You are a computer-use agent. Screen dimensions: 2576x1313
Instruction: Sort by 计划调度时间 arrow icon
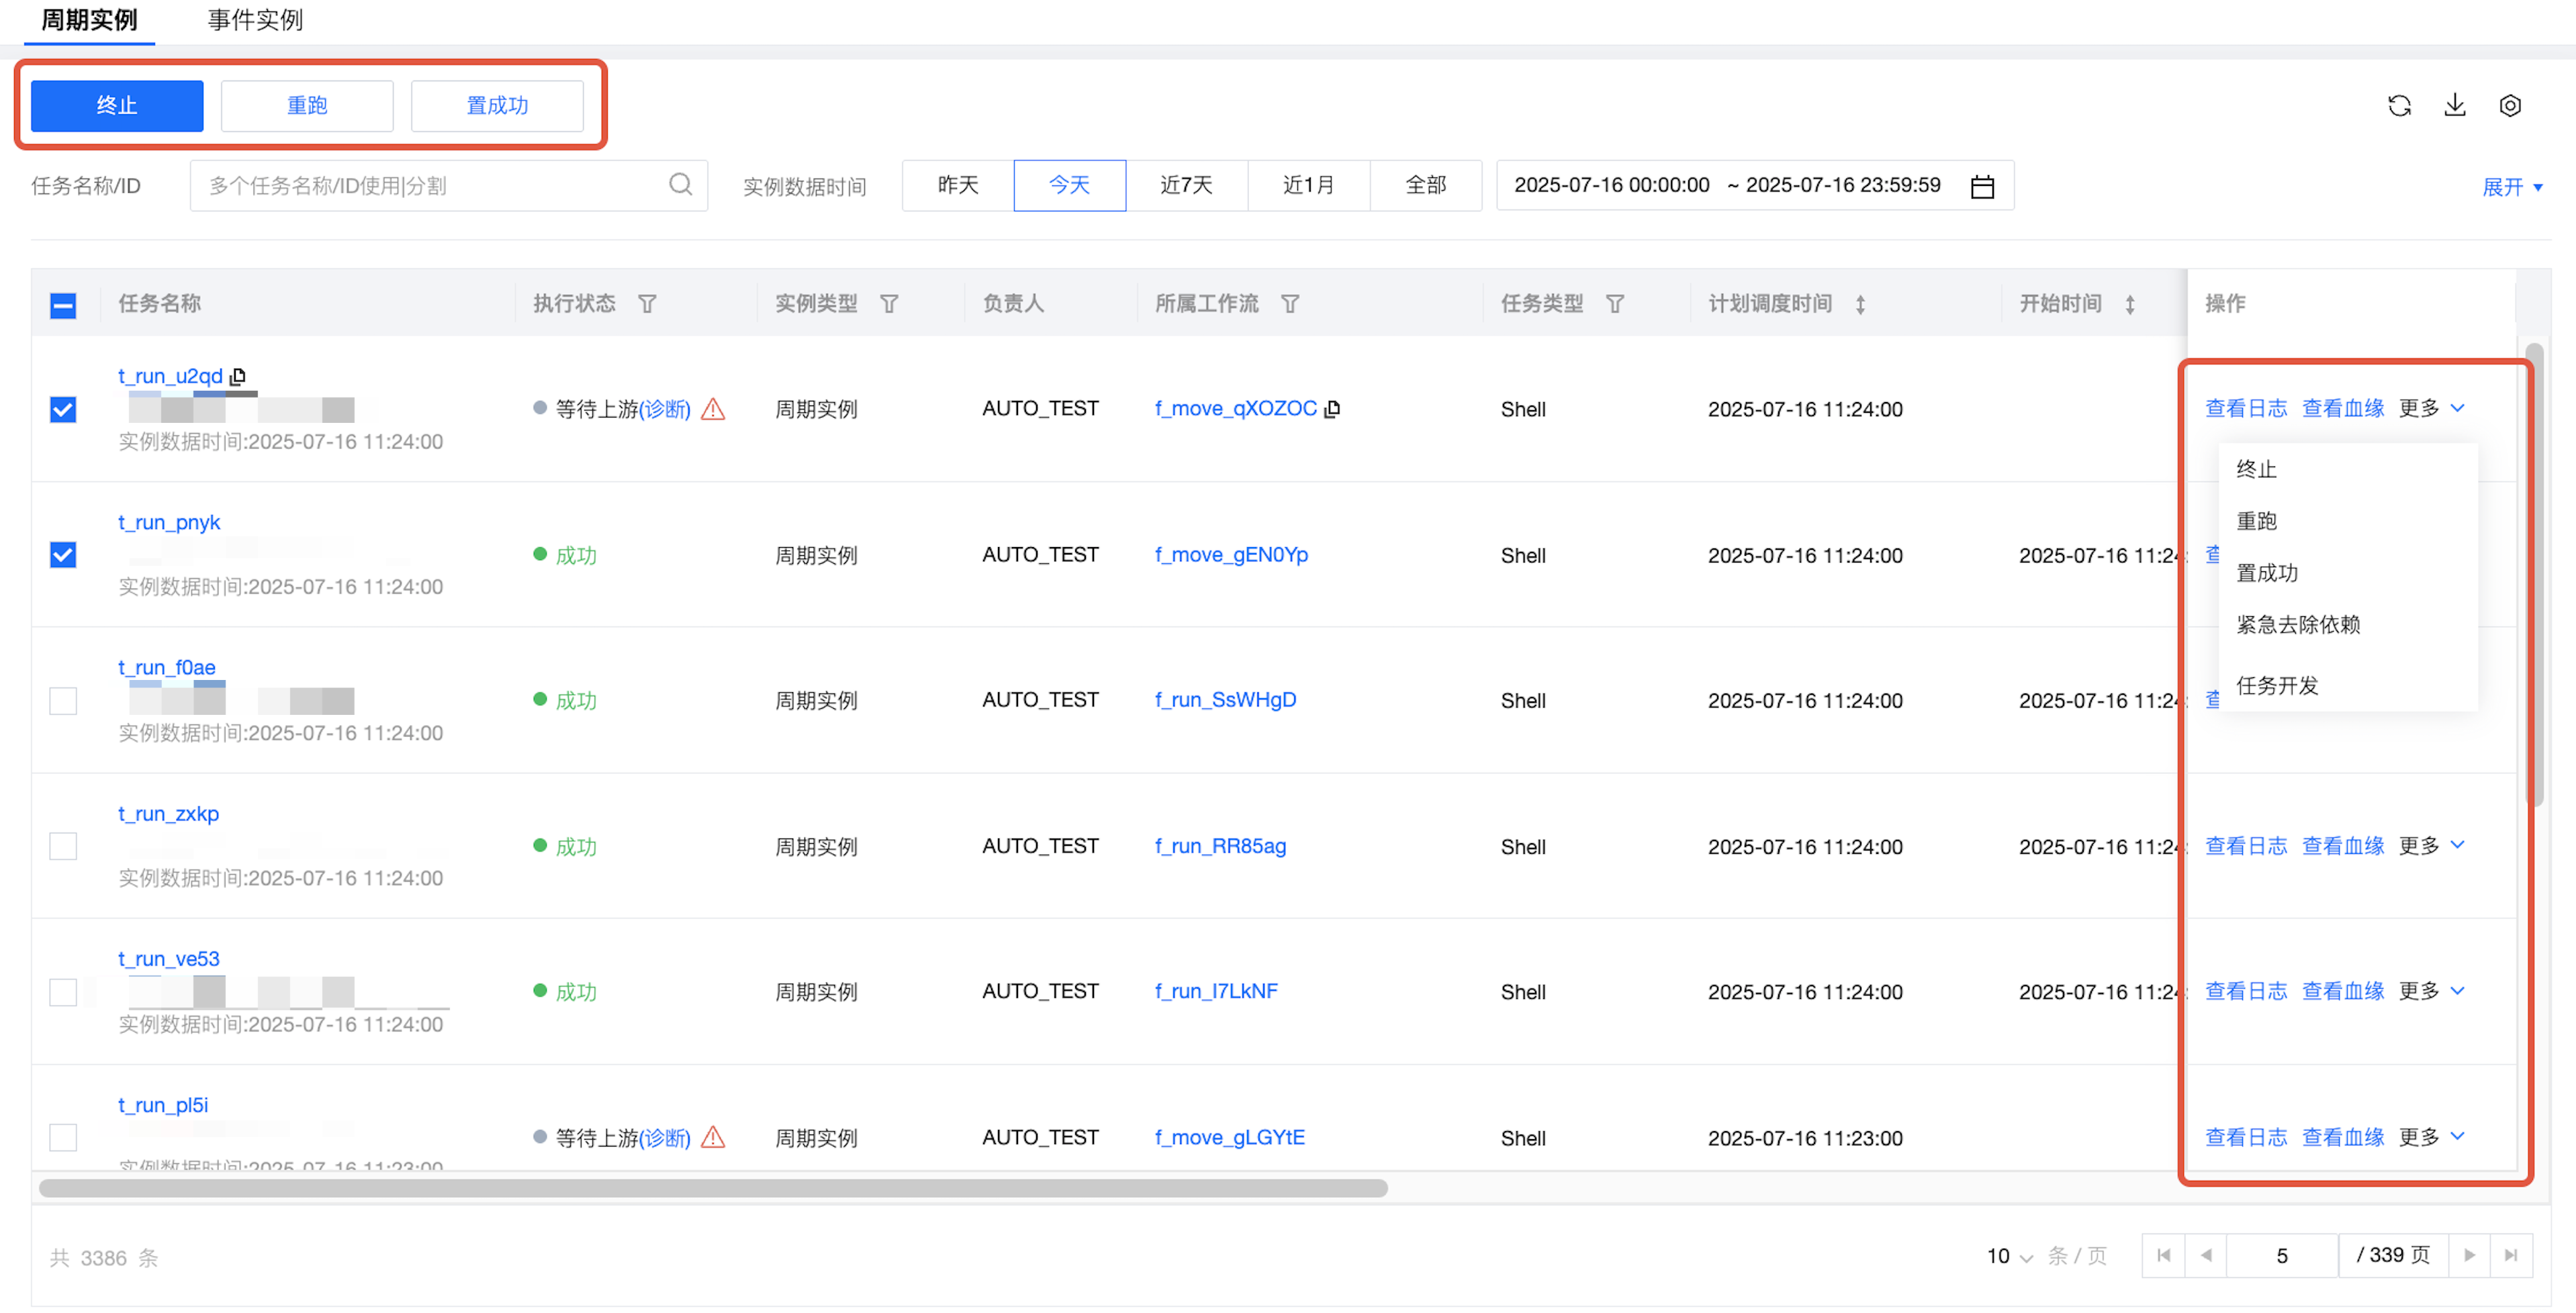click(1860, 304)
